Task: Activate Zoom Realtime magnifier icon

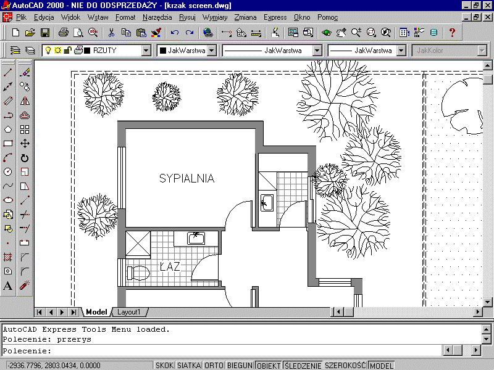Action: (x=356, y=33)
